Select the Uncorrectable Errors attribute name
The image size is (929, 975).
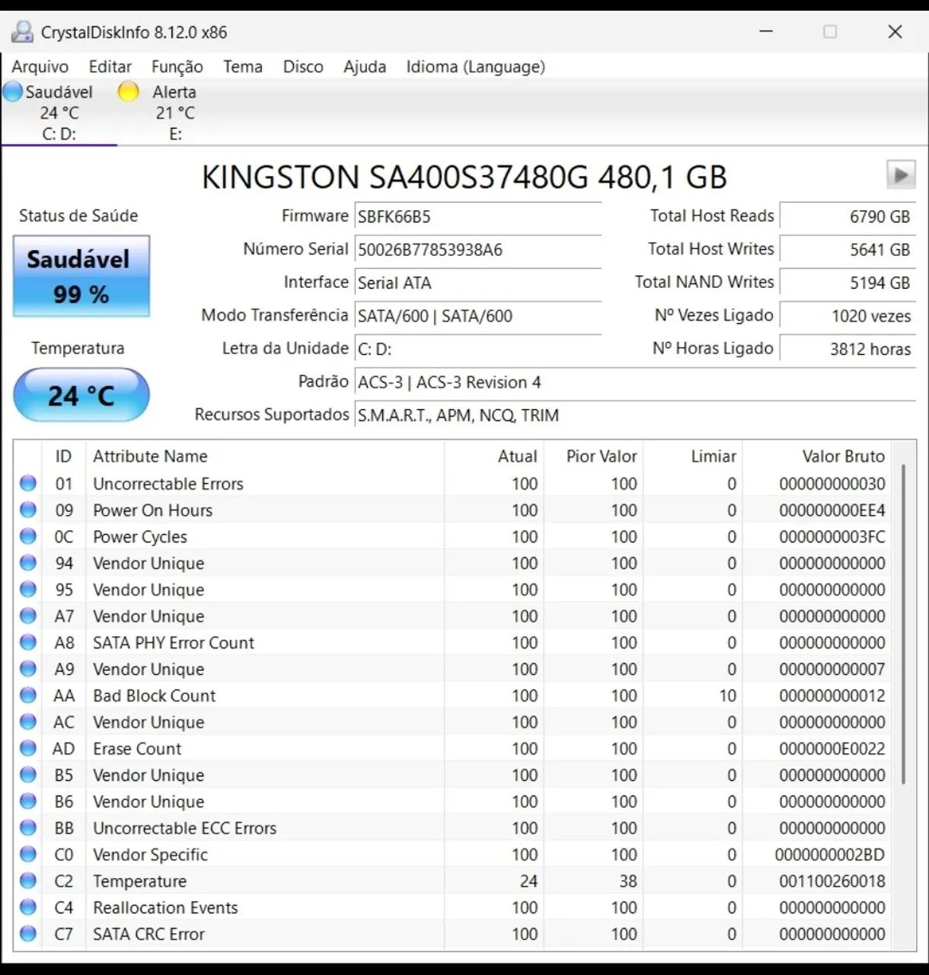click(168, 484)
